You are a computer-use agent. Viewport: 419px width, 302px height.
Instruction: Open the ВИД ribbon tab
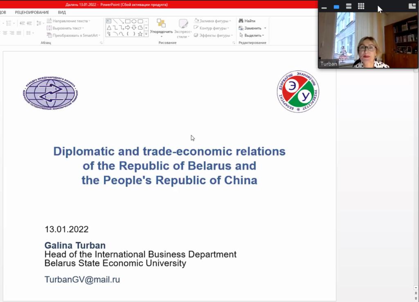click(x=62, y=12)
